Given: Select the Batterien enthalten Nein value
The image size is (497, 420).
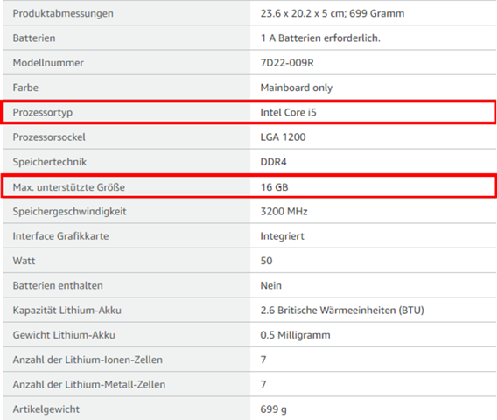Looking at the screenshot, I should 270,285.
